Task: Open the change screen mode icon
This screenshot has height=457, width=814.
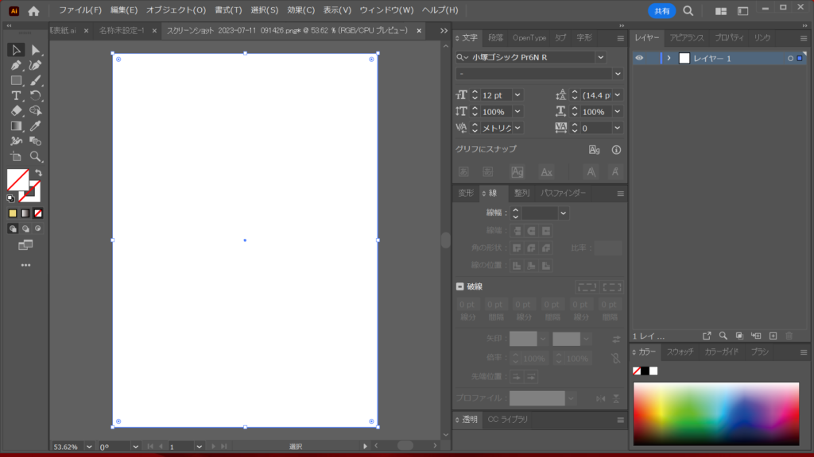Action: 25,245
